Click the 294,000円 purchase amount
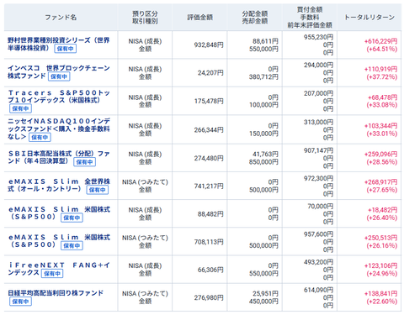 click(318, 65)
